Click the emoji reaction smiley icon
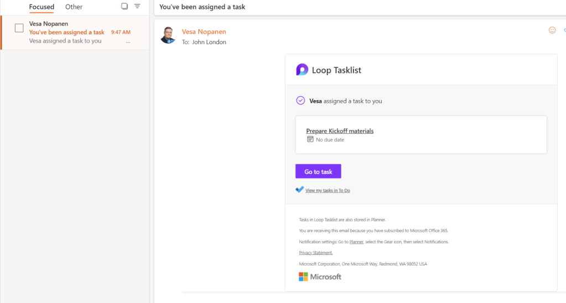Screen dimensions: 566x303 tap(552, 30)
